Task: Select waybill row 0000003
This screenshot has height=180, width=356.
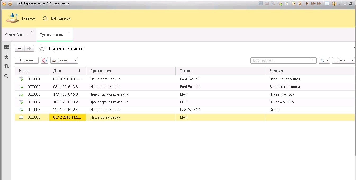Action: click(x=34, y=94)
